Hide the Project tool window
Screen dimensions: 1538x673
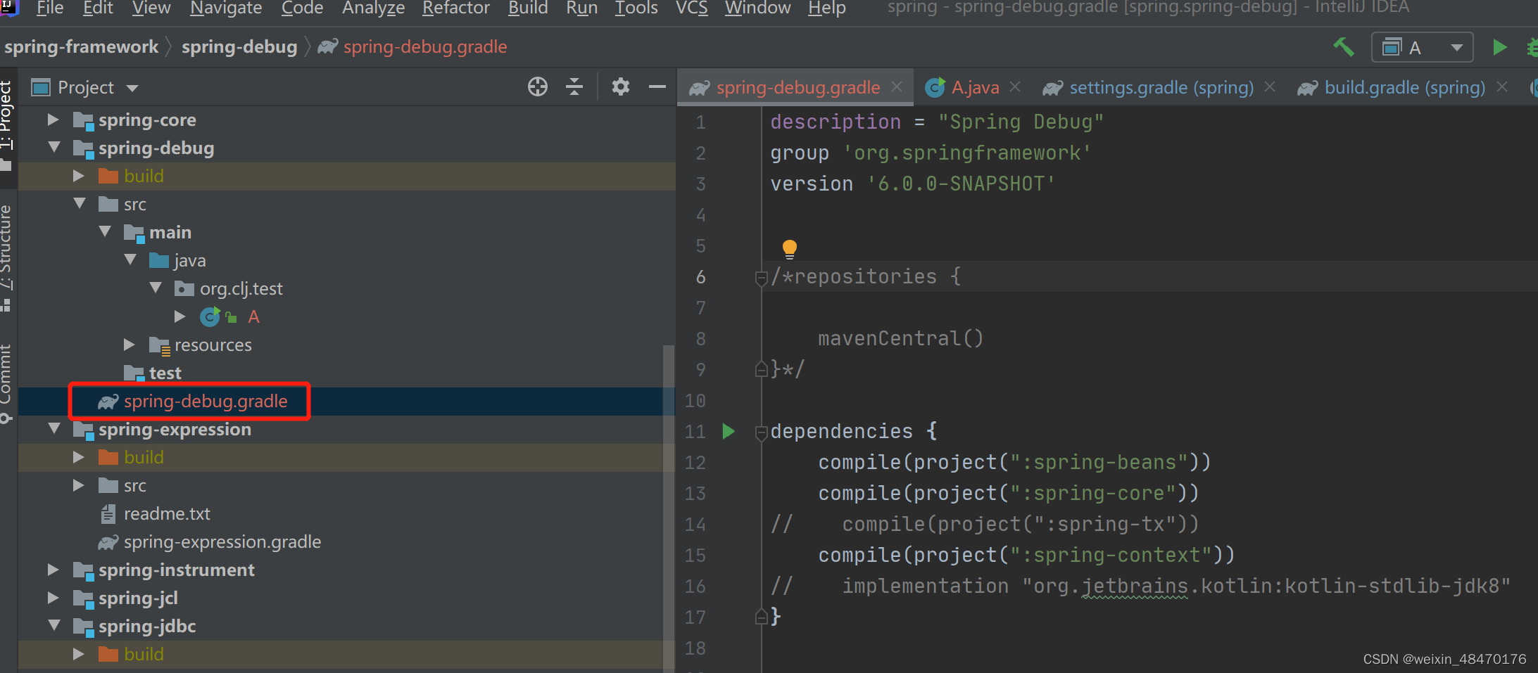(x=657, y=86)
